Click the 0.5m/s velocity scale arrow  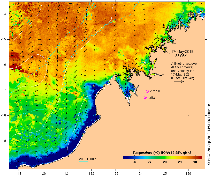pos(179,82)
